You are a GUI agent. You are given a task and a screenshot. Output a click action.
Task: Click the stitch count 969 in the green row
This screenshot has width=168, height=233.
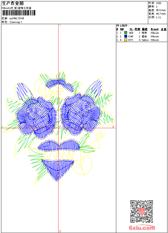pos(131,33)
